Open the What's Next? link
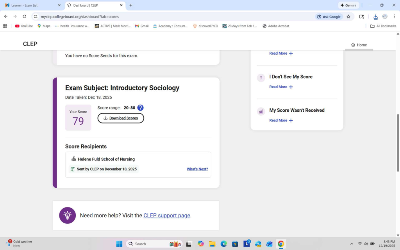Screen dimensions: 400x250 pyautogui.click(x=197, y=169)
